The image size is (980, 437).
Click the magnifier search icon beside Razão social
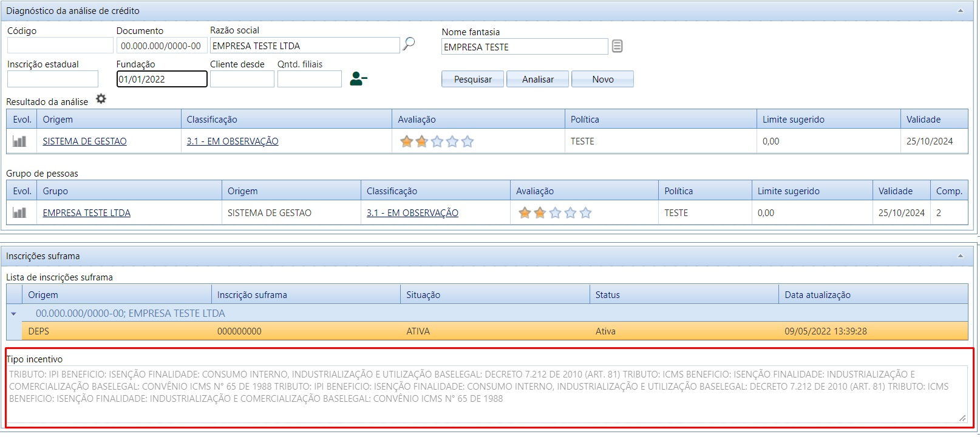coord(409,44)
